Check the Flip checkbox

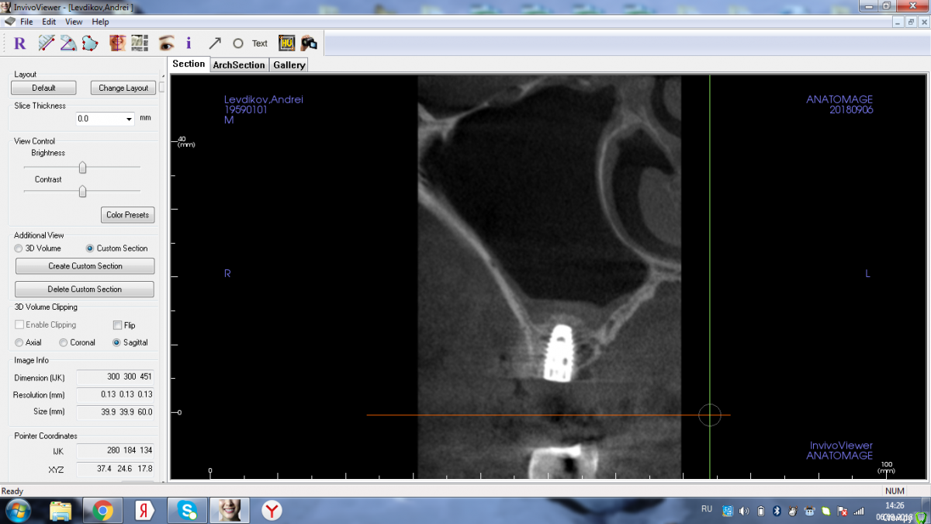coord(118,325)
